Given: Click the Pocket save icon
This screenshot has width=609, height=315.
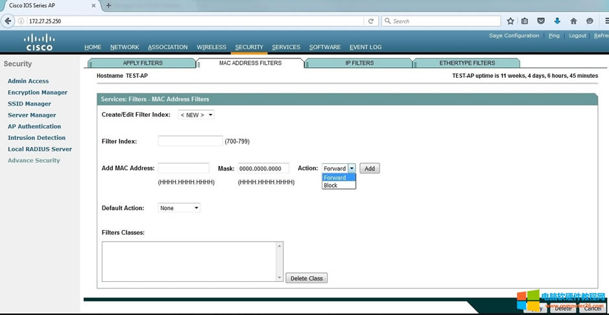Looking at the screenshot, I should pos(541,21).
